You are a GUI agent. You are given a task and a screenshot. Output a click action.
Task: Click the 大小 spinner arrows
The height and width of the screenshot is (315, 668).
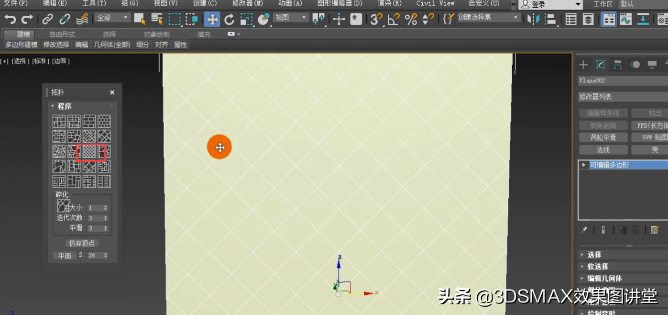pyautogui.click(x=106, y=208)
